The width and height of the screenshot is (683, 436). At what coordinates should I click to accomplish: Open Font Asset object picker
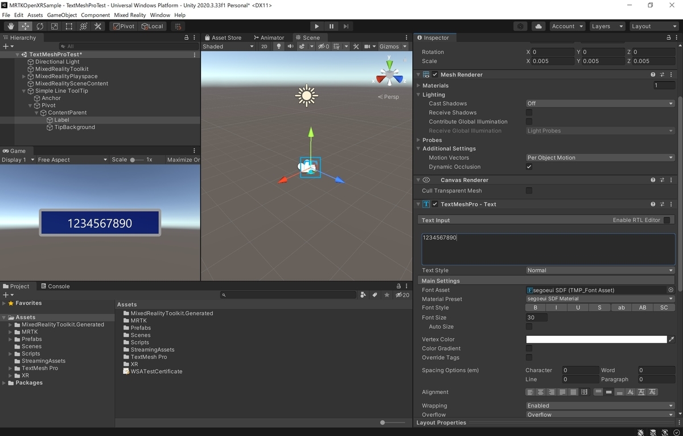pyautogui.click(x=670, y=290)
